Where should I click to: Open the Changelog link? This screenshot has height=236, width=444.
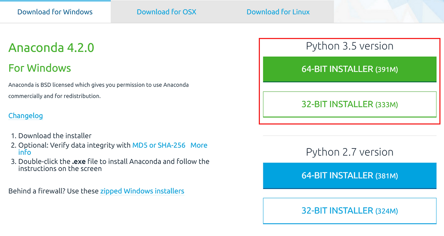tap(26, 116)
